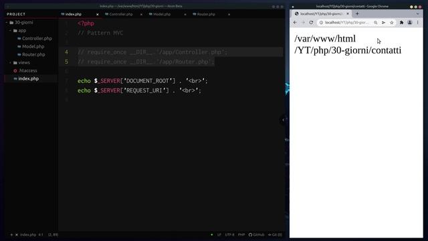Click green status dot in status bar
This screenshot has width=428, height=241.
[212, 235]
